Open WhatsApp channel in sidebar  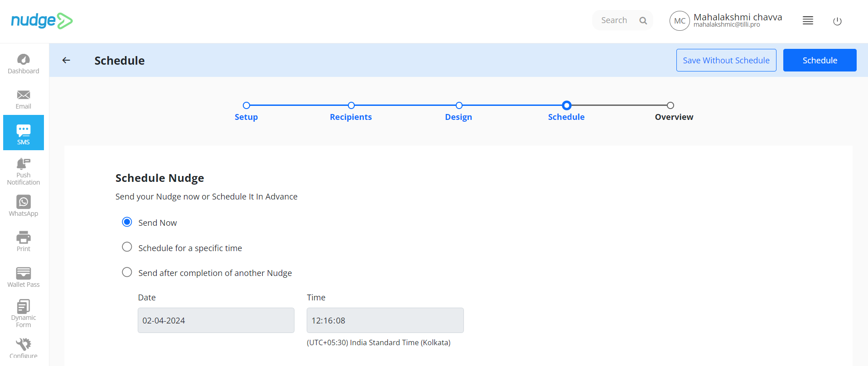point(24,206)
